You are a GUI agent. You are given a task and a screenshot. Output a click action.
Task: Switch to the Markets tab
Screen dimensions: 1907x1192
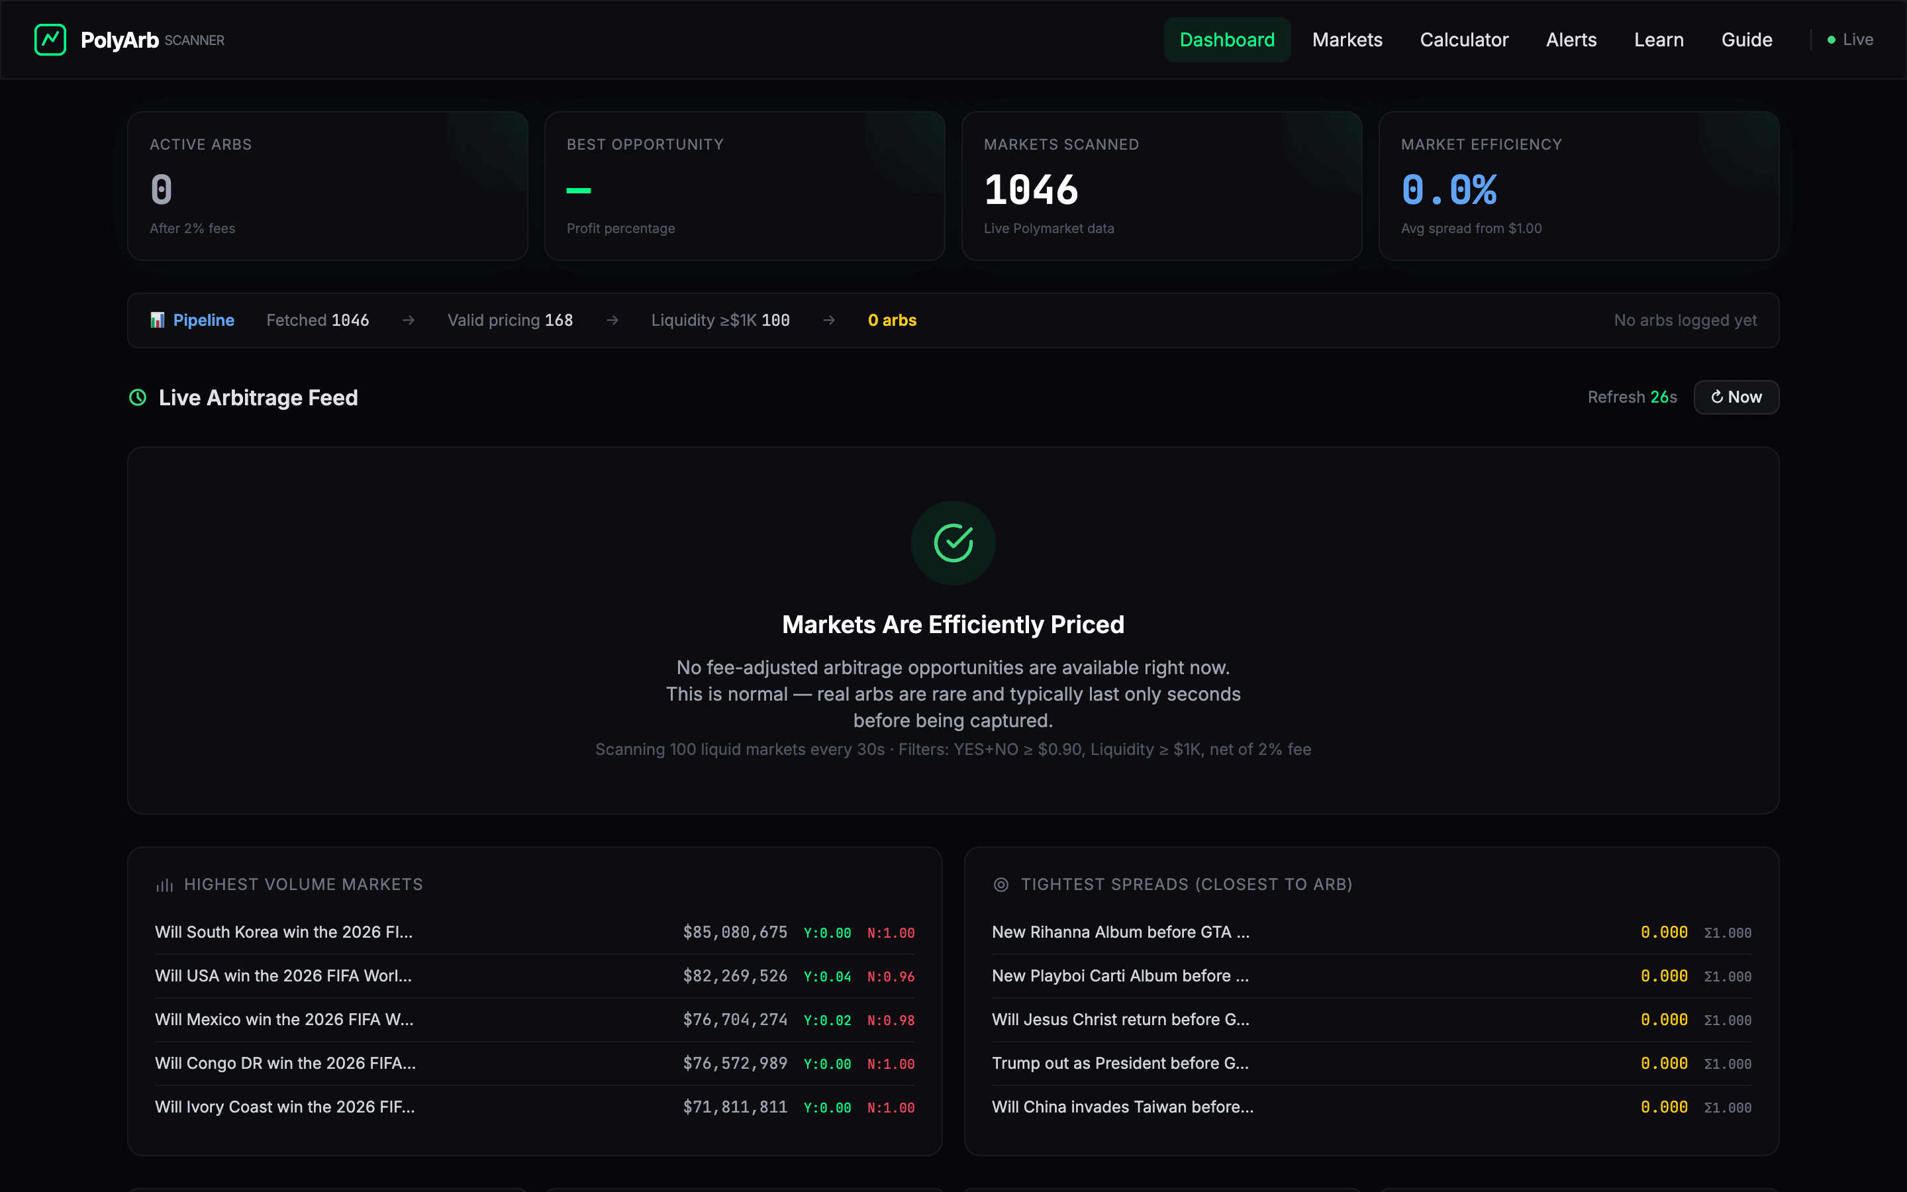[x=1347, y=40]
